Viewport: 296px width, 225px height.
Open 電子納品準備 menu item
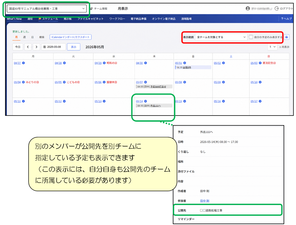click(138, 19)
